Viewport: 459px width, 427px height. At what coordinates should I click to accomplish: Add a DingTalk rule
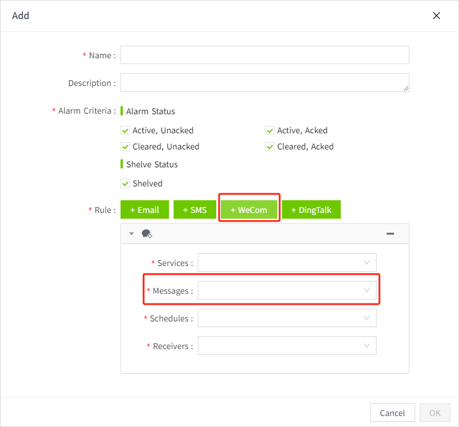311,210
